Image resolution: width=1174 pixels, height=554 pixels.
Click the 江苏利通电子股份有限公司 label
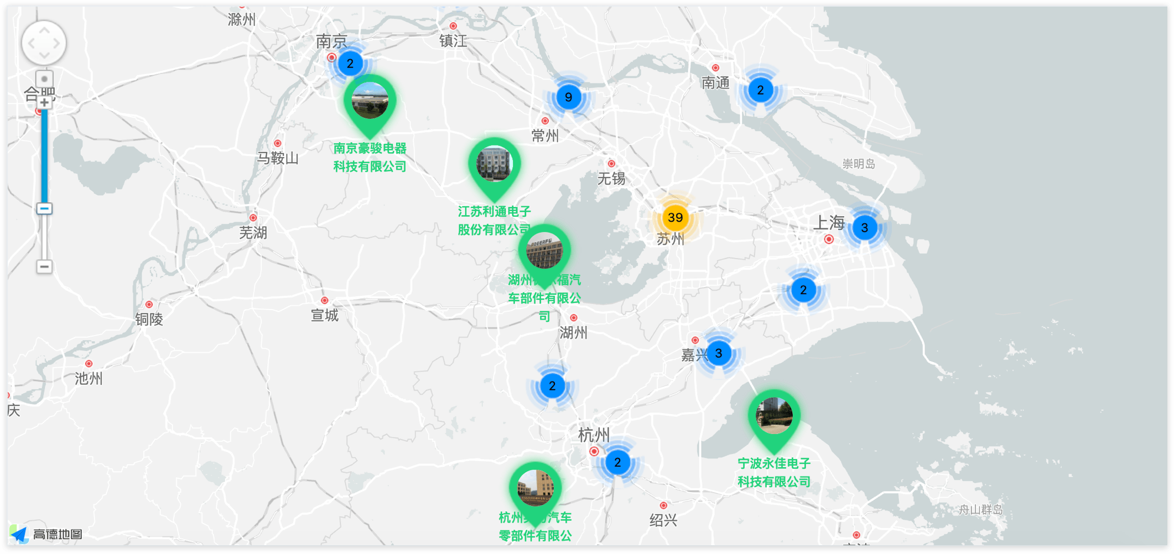(x=494, y=221)
